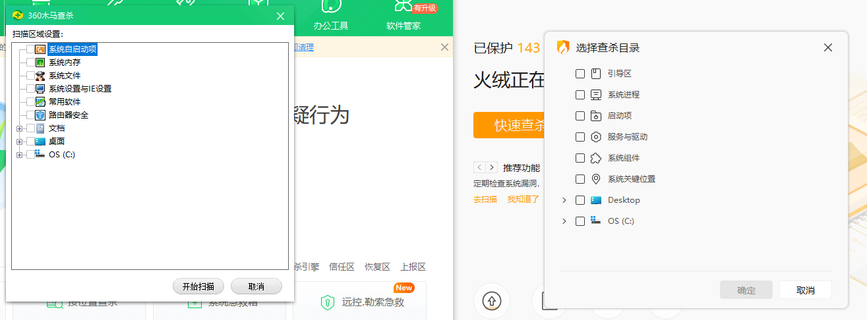Click the 系统组件 puzzle-piece icon
Screen dimensions: 867x320
pos(596,158)
